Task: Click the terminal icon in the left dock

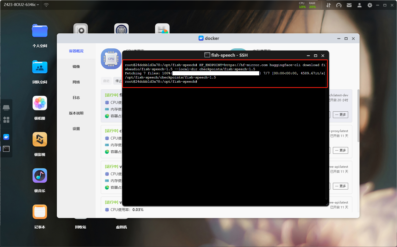Action: pos(6,149)
